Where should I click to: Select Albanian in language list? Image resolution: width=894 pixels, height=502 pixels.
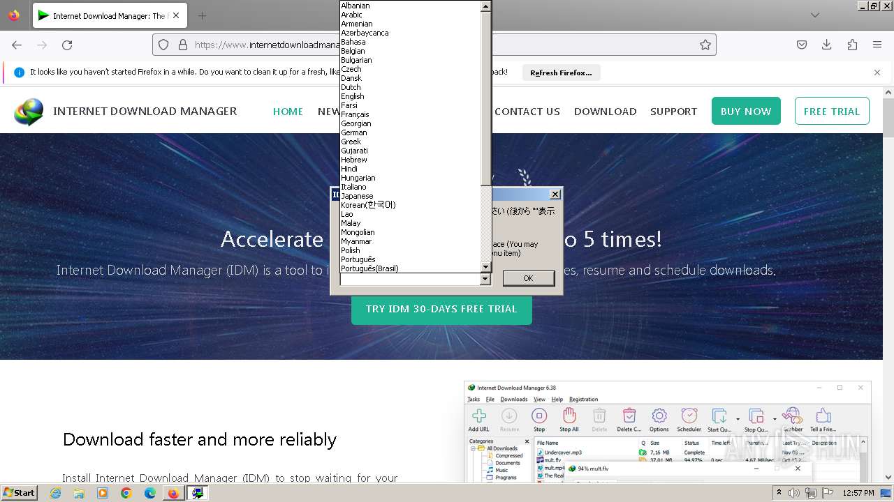pos(411,6)
